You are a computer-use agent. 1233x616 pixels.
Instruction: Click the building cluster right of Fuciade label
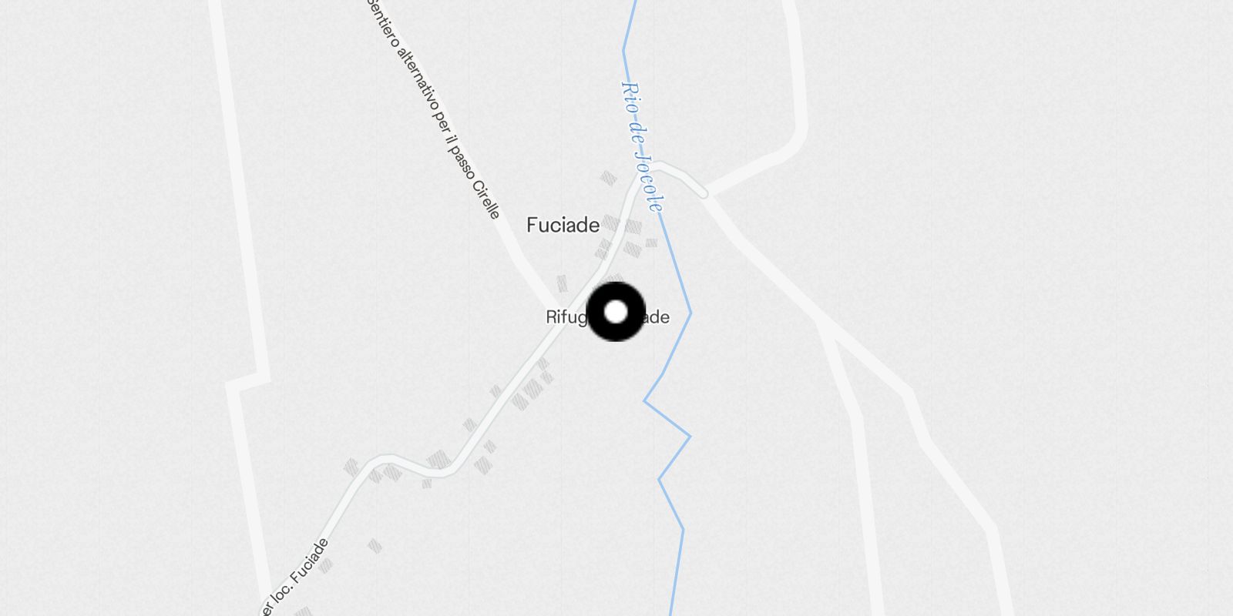[x=626, y=236]
